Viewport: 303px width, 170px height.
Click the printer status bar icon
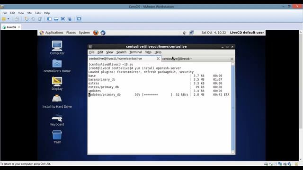coord(285,164)
